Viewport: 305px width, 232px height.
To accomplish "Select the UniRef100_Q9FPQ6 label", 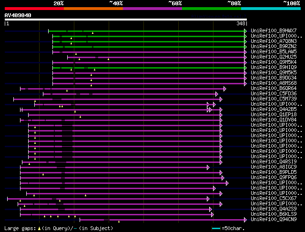I will pos(274,177).
